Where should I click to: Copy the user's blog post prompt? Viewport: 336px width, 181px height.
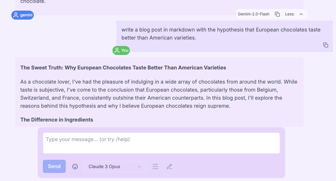click(x=326, y=45)
